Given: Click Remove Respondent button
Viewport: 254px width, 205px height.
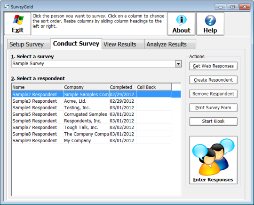Looking at the screenshot, I should (213, 94).
